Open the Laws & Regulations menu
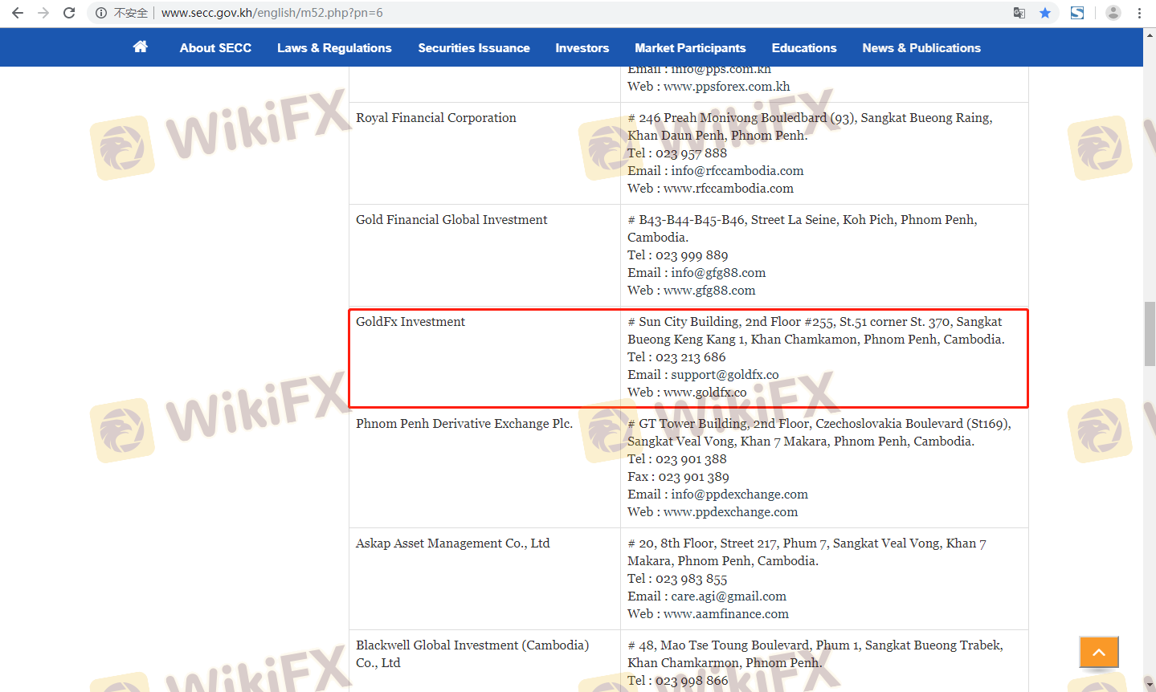Image resolution: width=1156 pixels, height=692 pixels. (x=334, y=48)
